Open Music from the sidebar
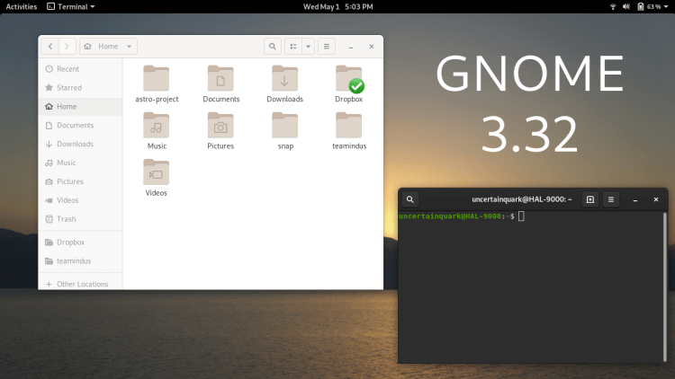 tap(80, 163)
